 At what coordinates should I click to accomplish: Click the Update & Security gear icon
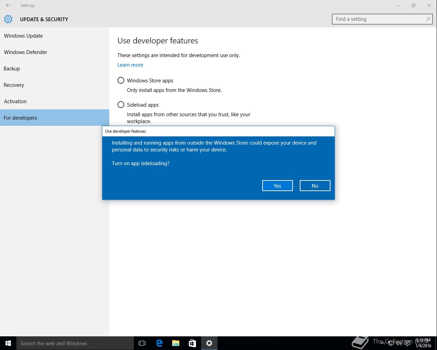8,19
